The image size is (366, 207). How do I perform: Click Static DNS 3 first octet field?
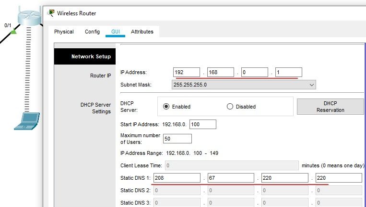[177, 202]
